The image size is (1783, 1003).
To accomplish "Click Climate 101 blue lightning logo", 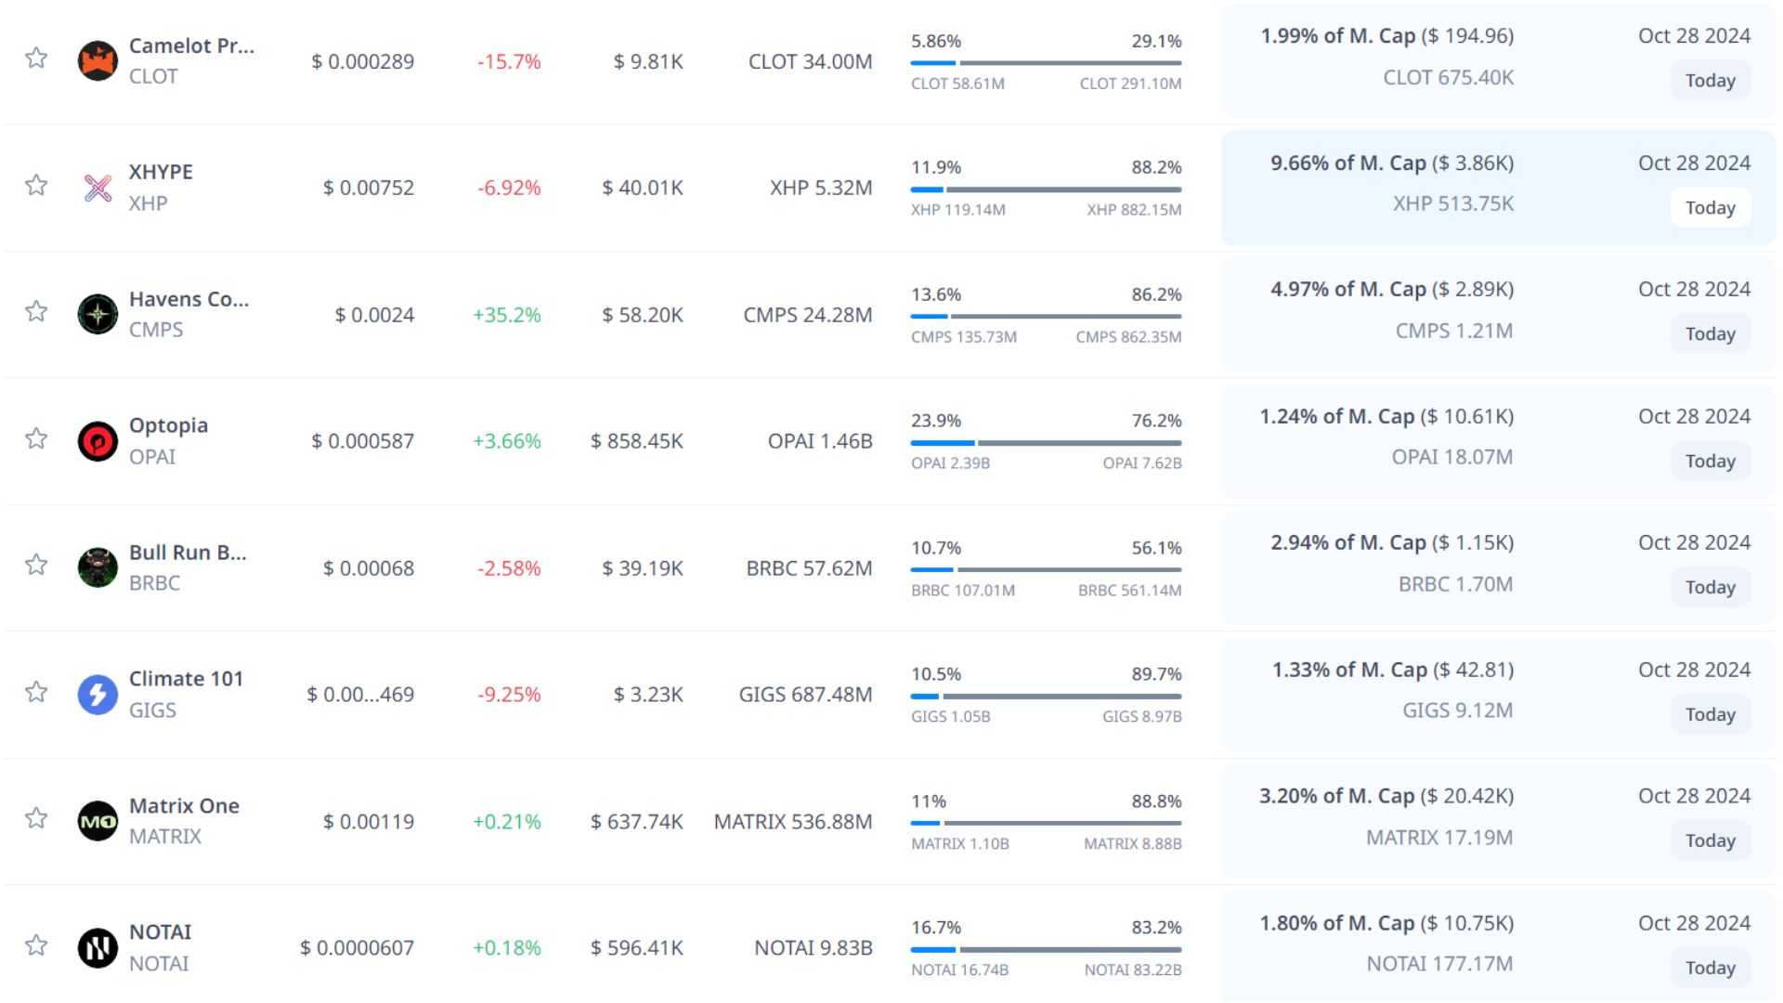I will click(x=98, y=695).
